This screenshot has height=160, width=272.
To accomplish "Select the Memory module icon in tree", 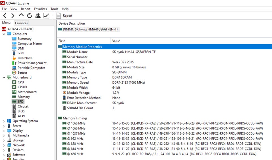I will pos(14,97).
